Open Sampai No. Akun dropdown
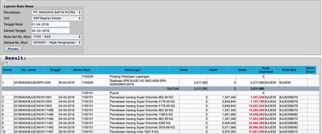322x134 pixels. 57,42
